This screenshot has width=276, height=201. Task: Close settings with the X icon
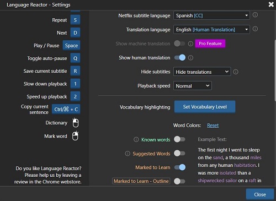(271, 4)
